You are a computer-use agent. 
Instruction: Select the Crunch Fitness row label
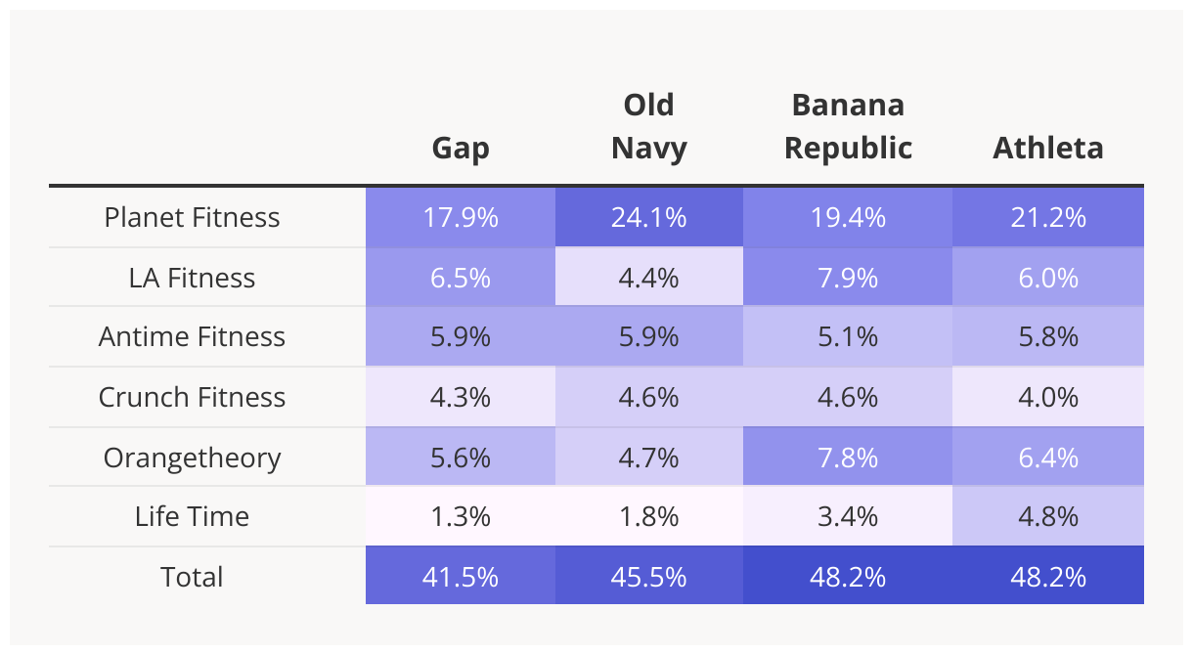[x=193, y=397]
